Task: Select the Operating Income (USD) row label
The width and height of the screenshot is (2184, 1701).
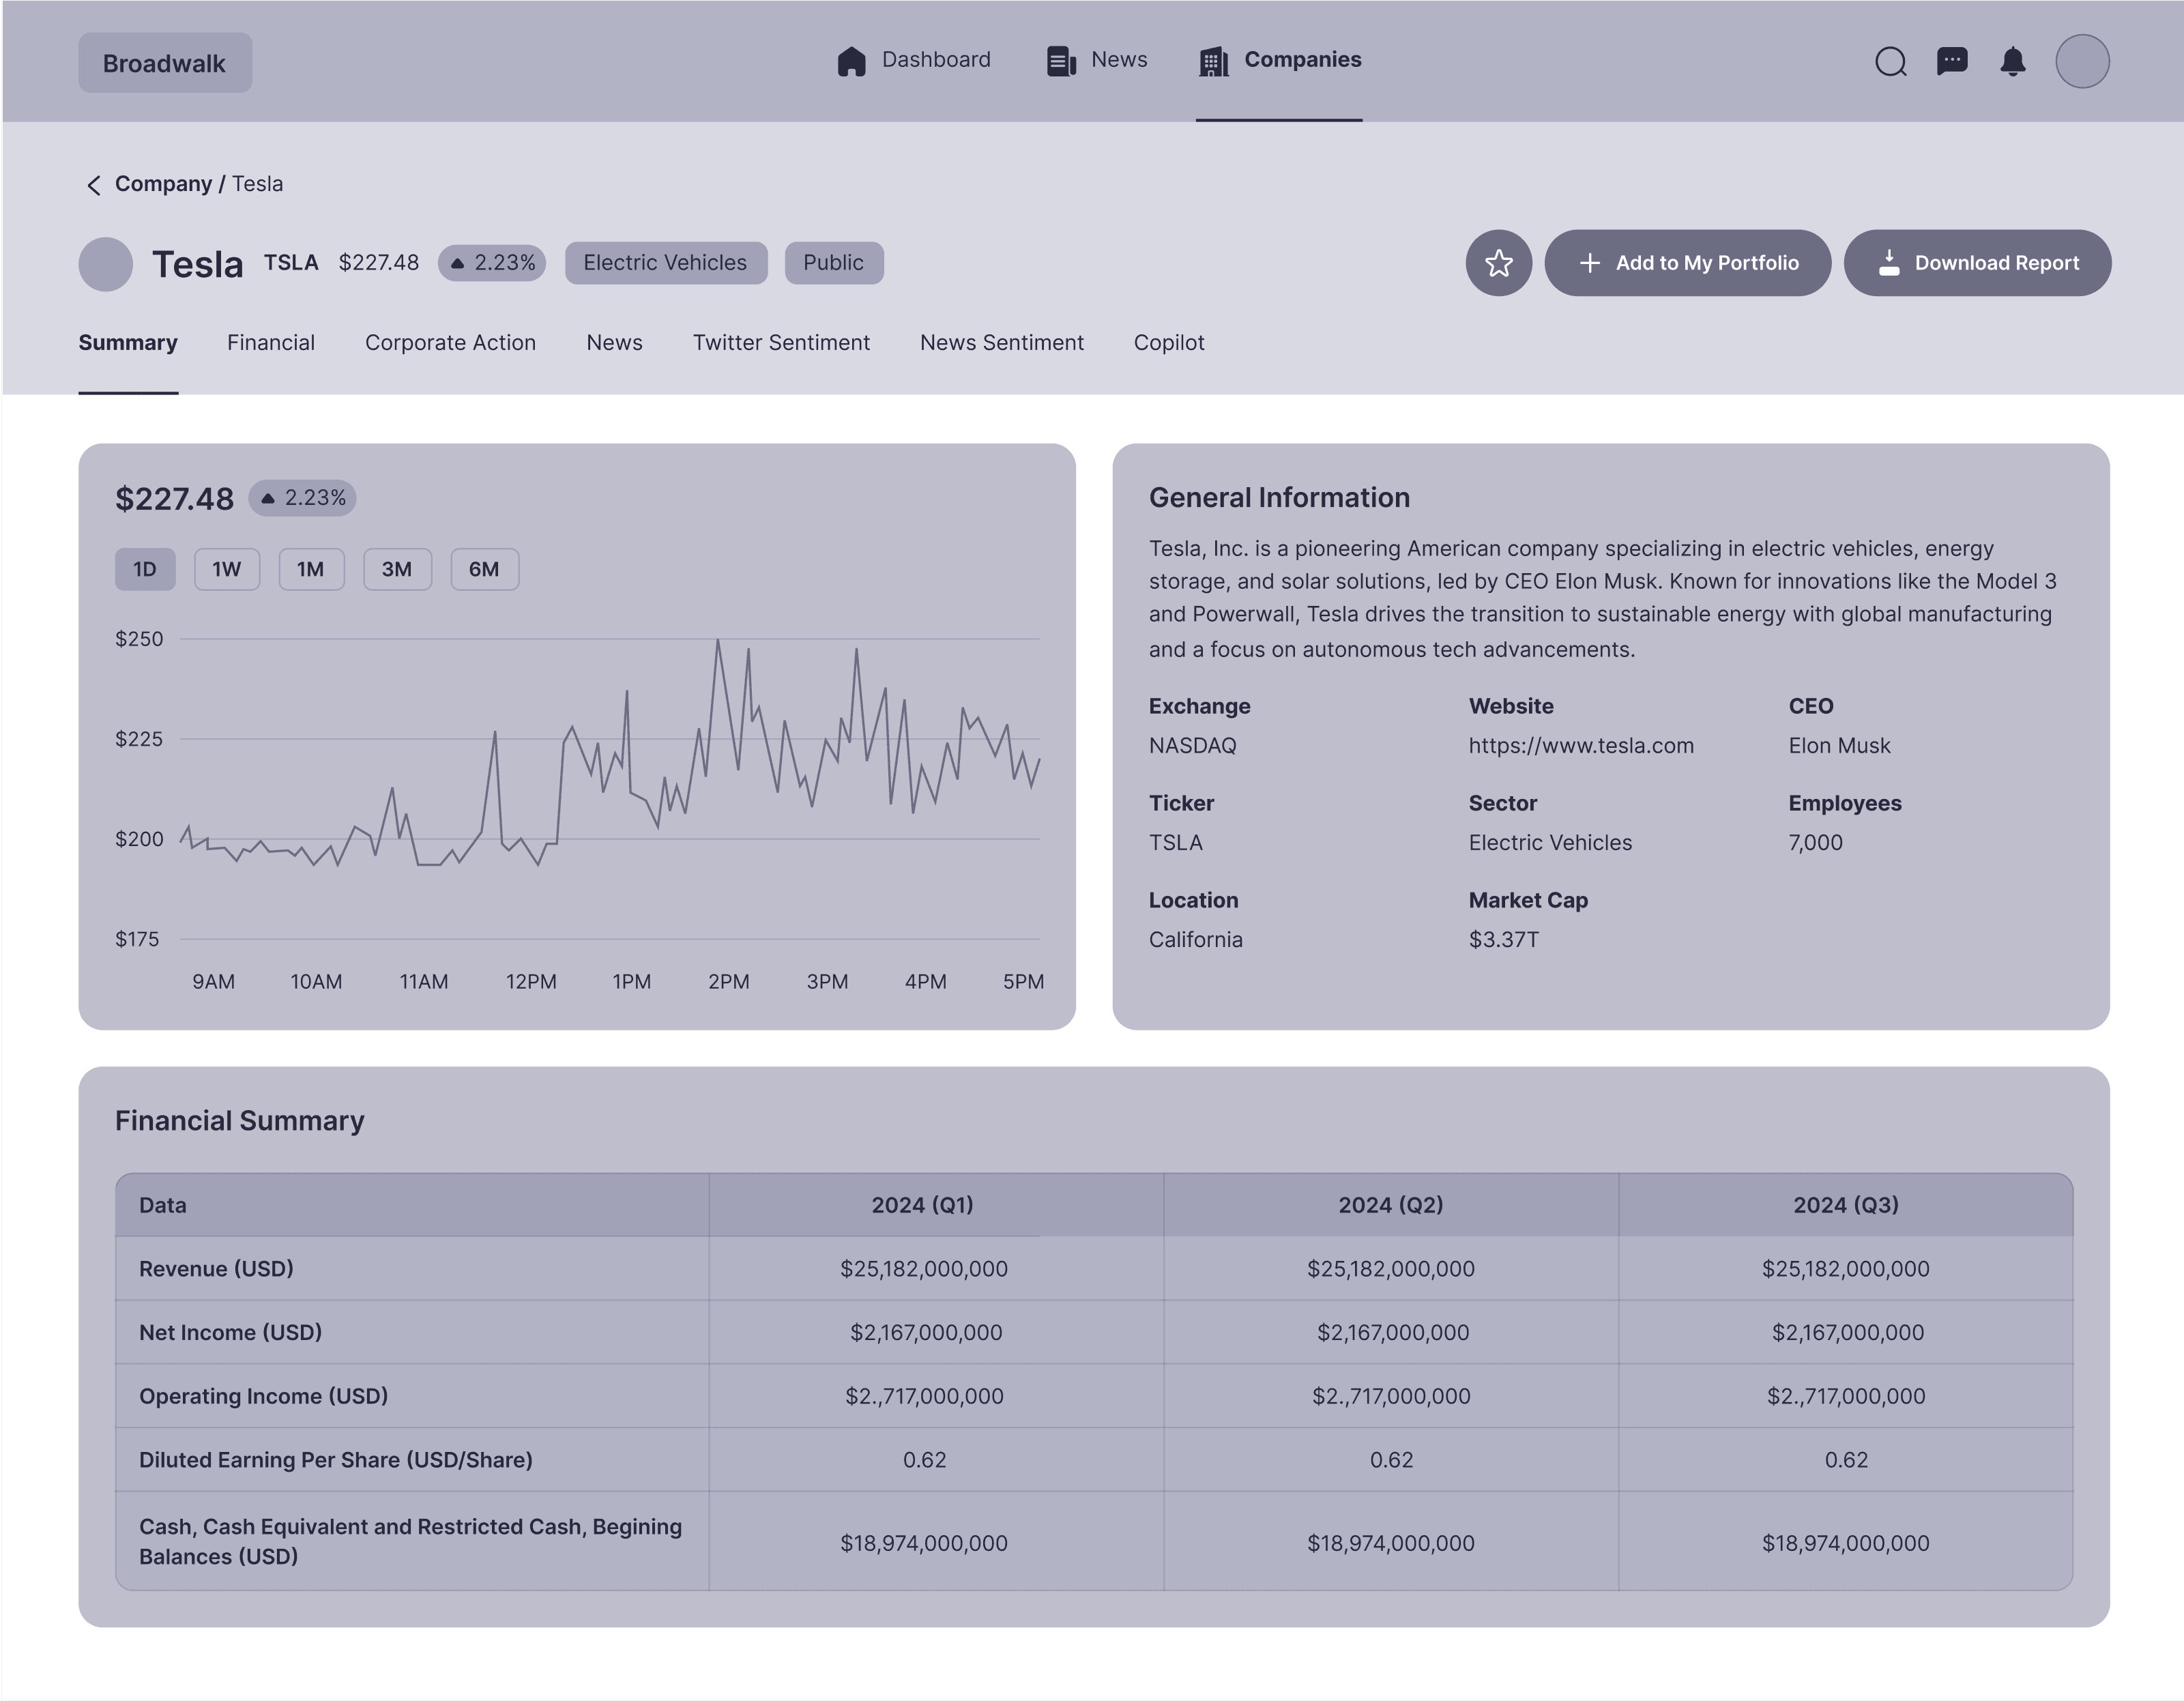Action: point(263,1397)
